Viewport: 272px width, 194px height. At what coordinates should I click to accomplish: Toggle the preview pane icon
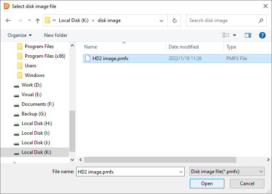(248, 35)
